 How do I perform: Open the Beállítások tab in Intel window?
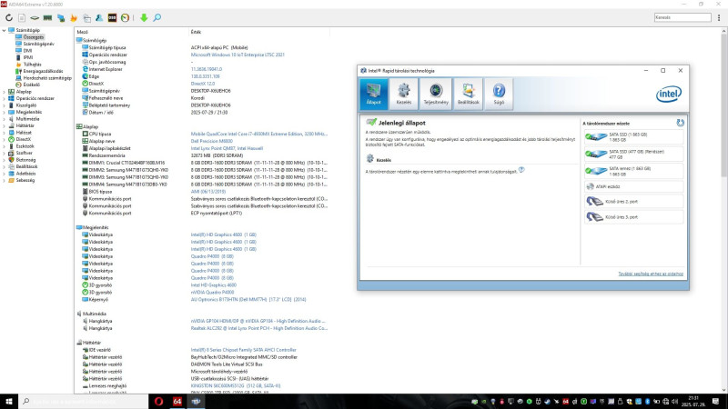[468, 95]
